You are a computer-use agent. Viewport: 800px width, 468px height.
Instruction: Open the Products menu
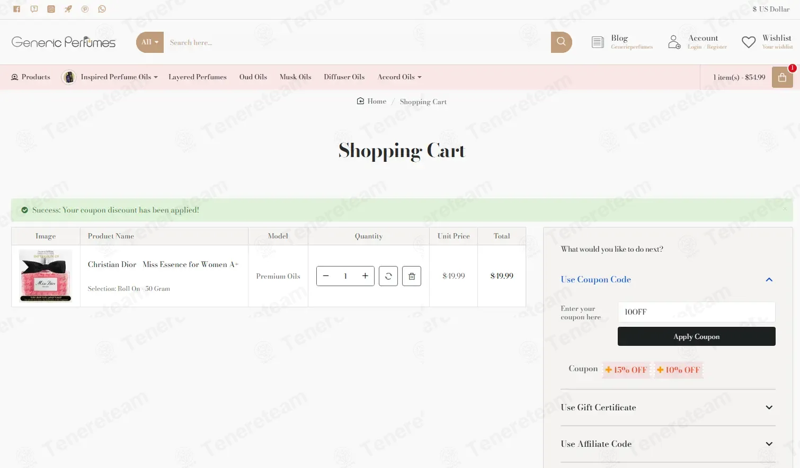(x=31, y=77)
